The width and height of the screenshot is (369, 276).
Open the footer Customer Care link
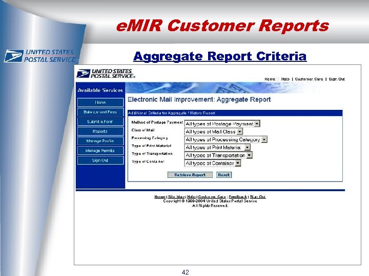(x=212, y=197)
